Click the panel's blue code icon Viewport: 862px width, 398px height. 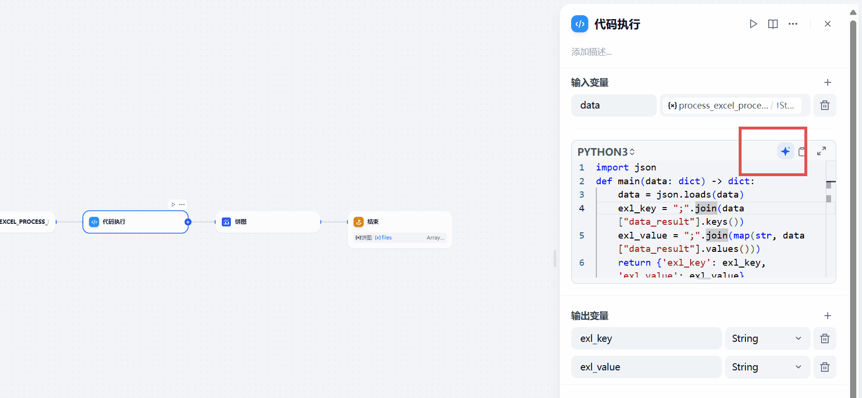[x=580, y=24]
